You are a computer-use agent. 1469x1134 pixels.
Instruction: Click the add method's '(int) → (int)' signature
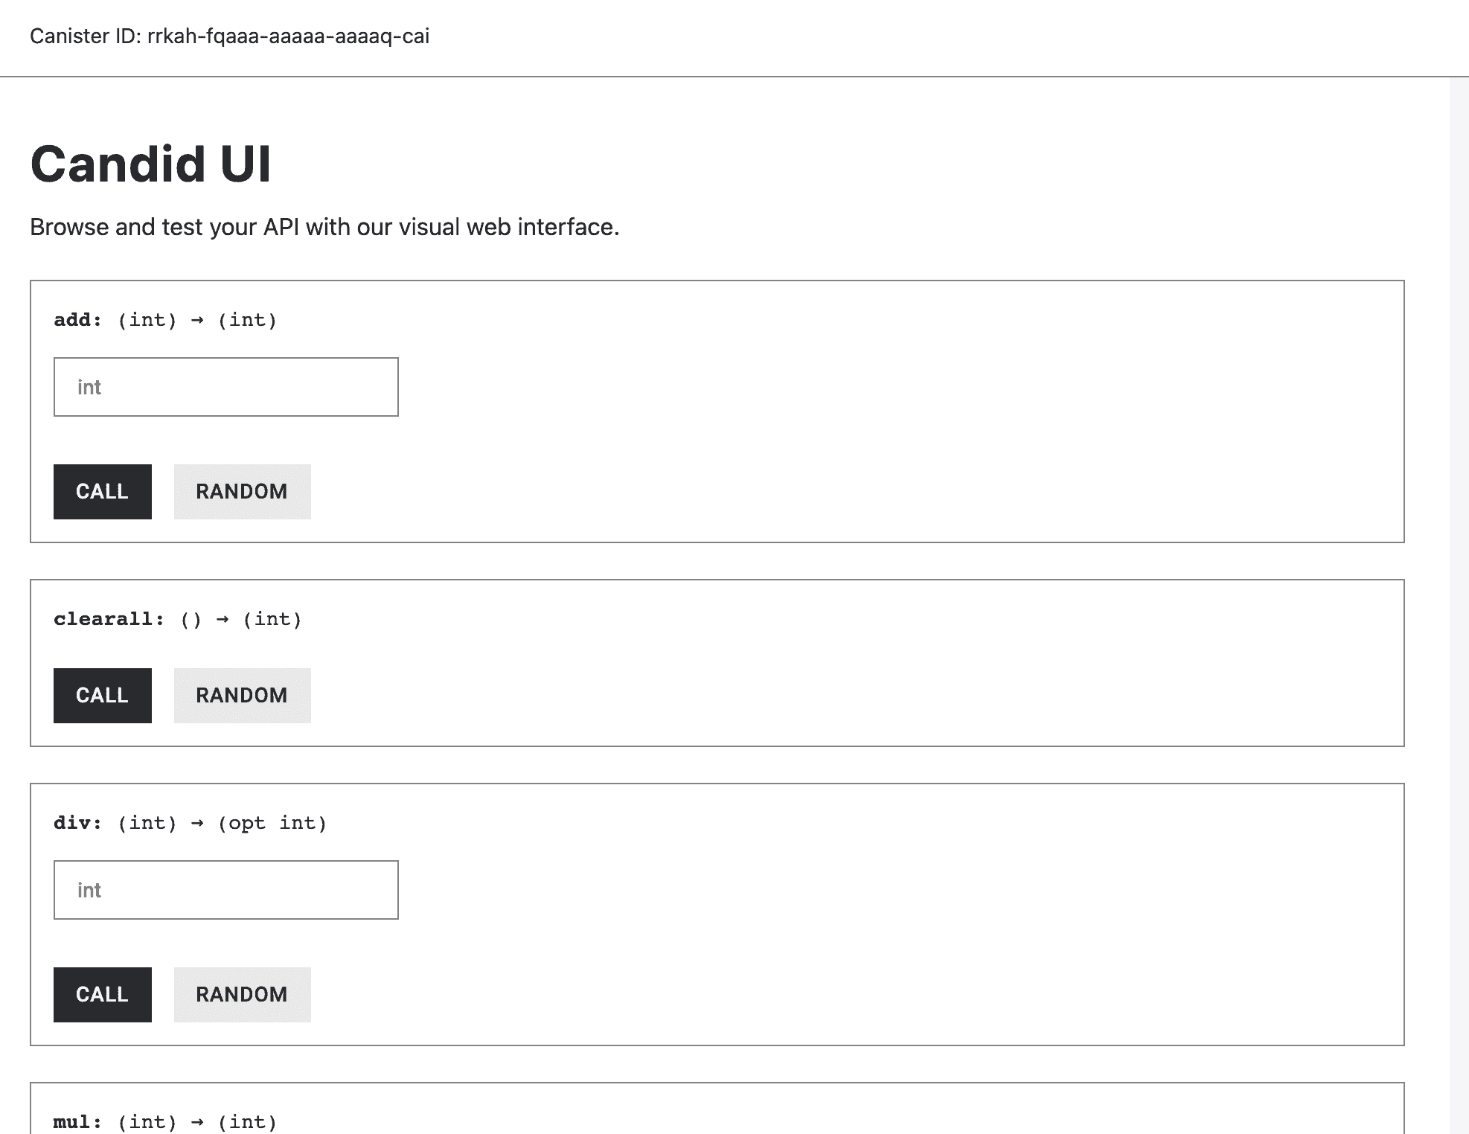pos(197,320)
